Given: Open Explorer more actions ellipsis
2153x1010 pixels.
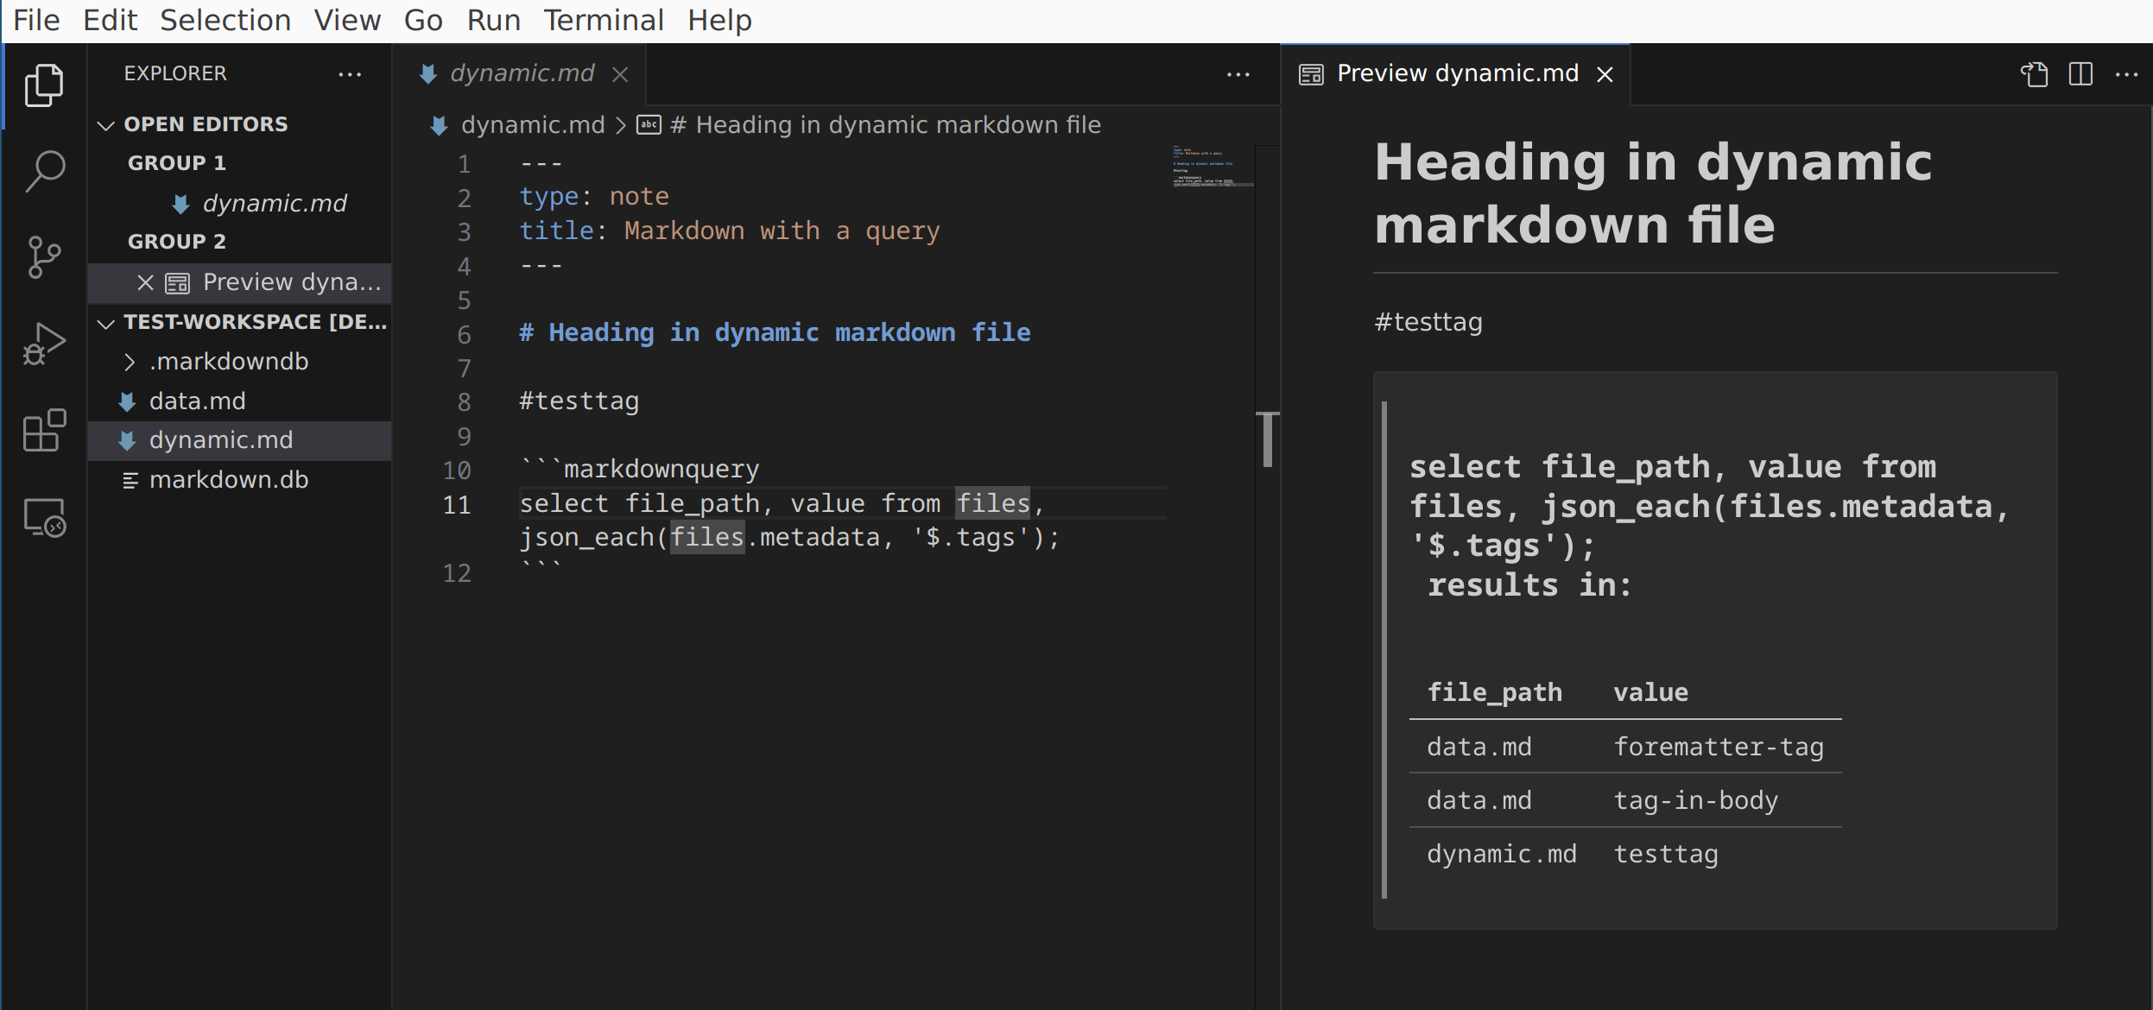Looking at the screenshot, I should coord(350,74).
